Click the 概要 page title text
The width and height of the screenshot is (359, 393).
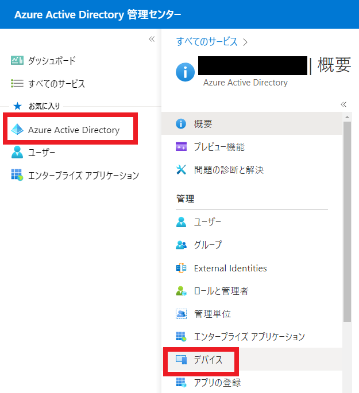(x=334, y=65)
